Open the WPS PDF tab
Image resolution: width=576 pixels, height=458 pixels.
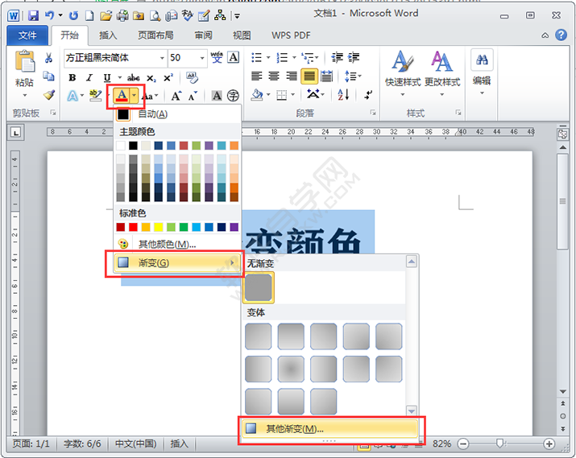click(x=291, y=35)
